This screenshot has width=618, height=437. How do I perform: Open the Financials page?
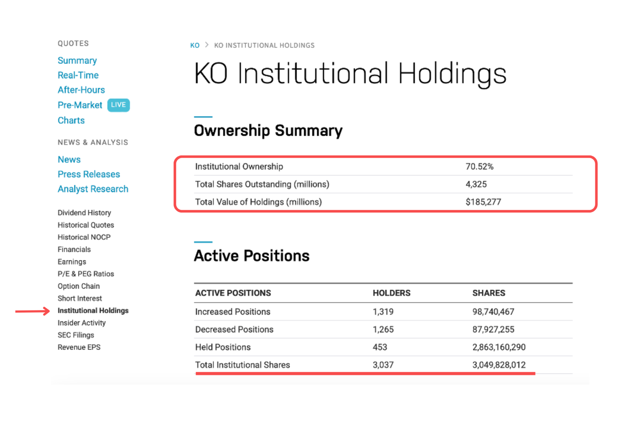click(74, 250)
